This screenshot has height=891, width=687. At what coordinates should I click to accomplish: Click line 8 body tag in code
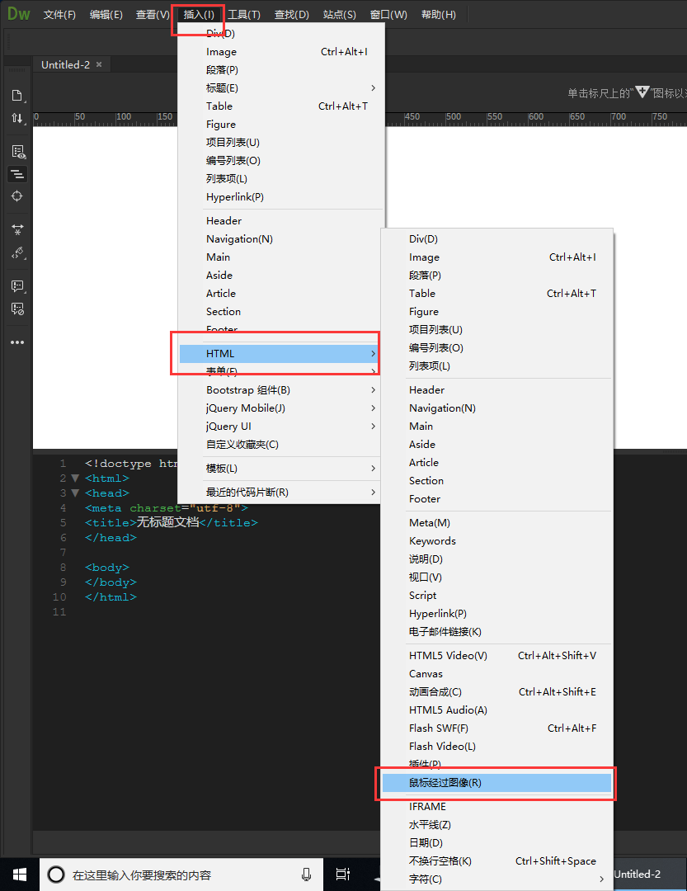pyautogui.click(x=107, y=567)
